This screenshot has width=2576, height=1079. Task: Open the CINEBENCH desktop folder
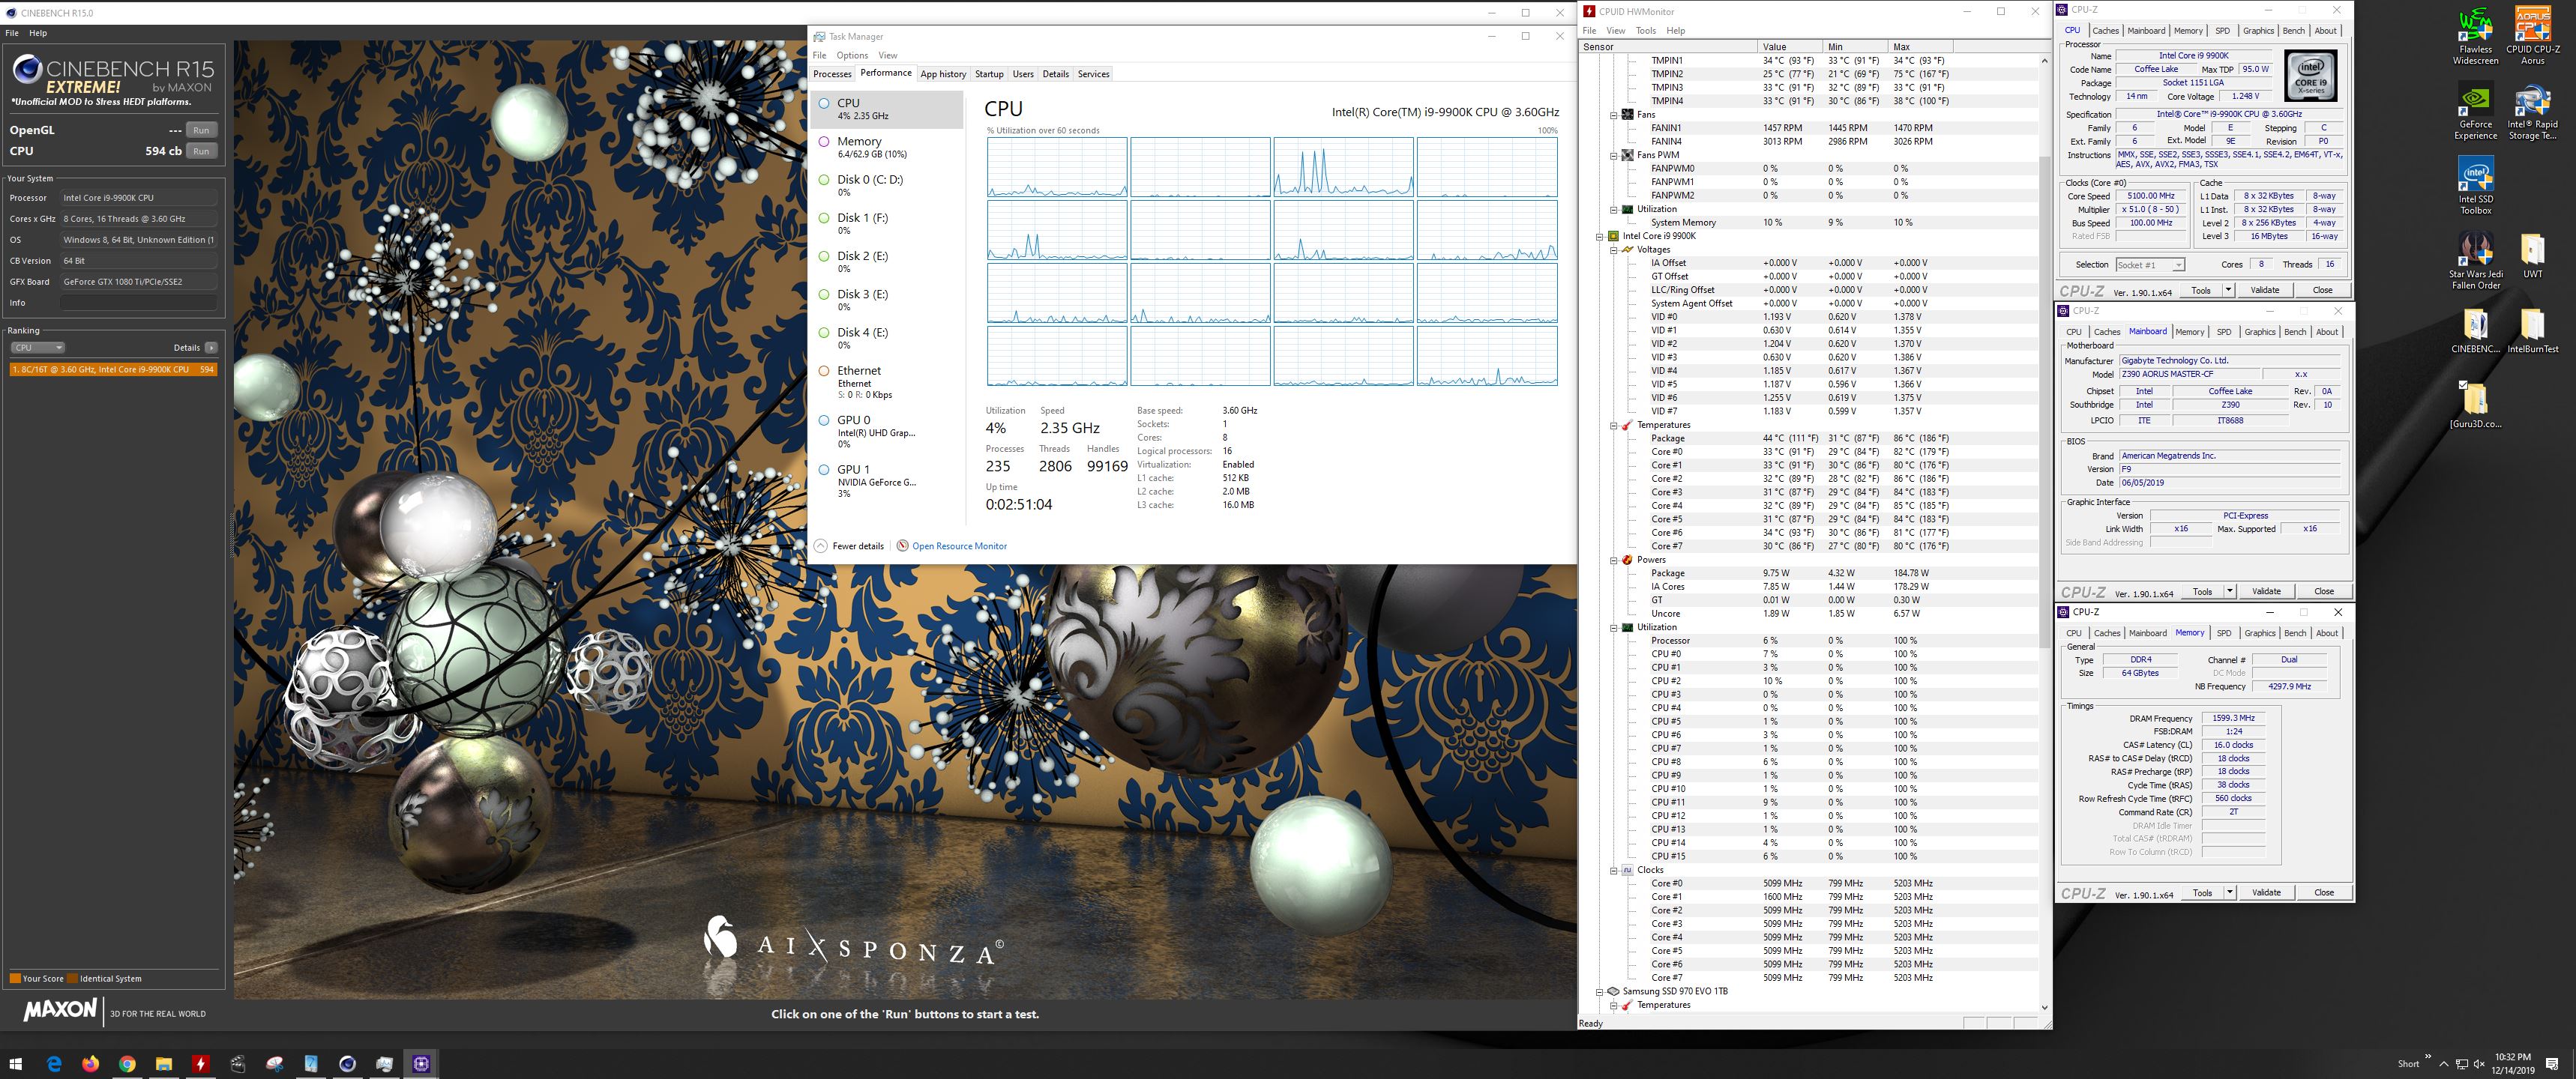pos(2475,330)
